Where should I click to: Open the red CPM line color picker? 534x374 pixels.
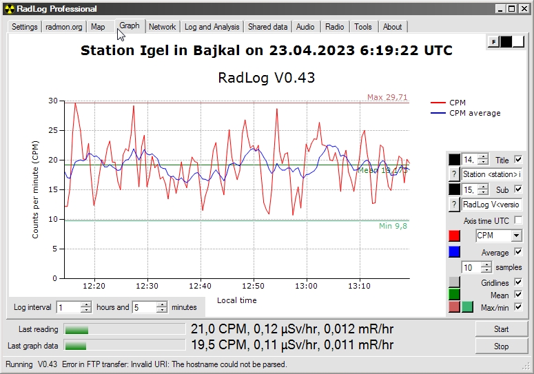(454, 236)
